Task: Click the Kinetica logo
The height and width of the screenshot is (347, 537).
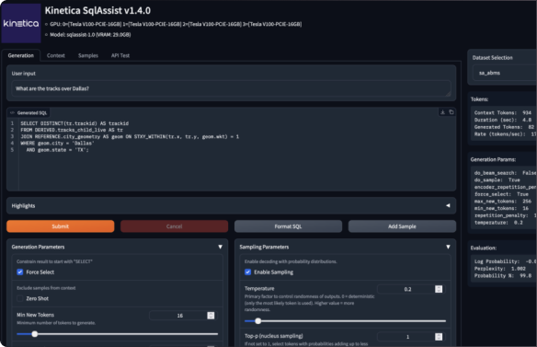Action: coord(21,23)
